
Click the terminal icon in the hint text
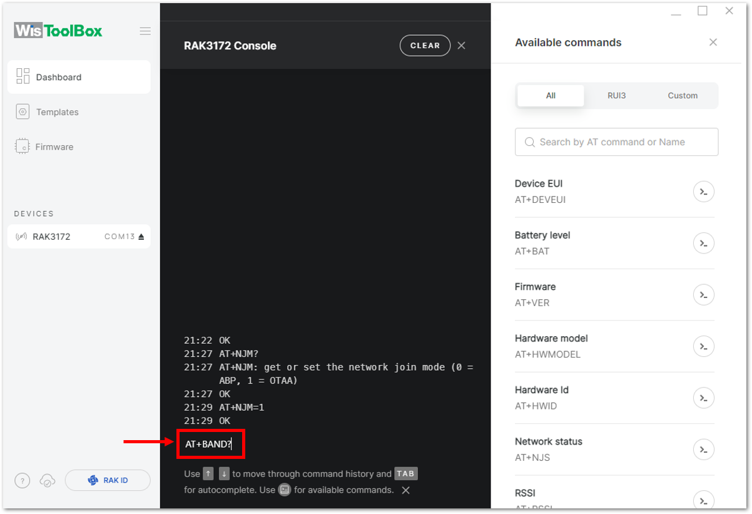(285, 490)
